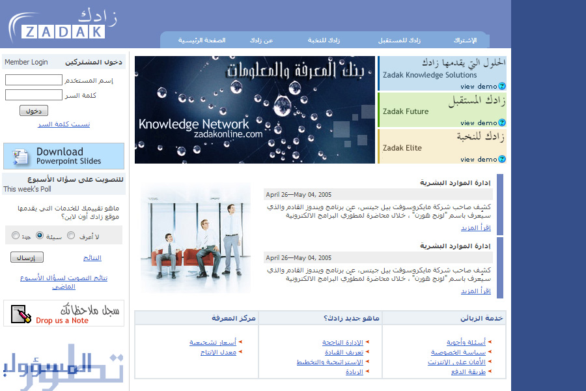Open the الإدارة الناجحة link

pyautogui.click(x=342, y=342)
